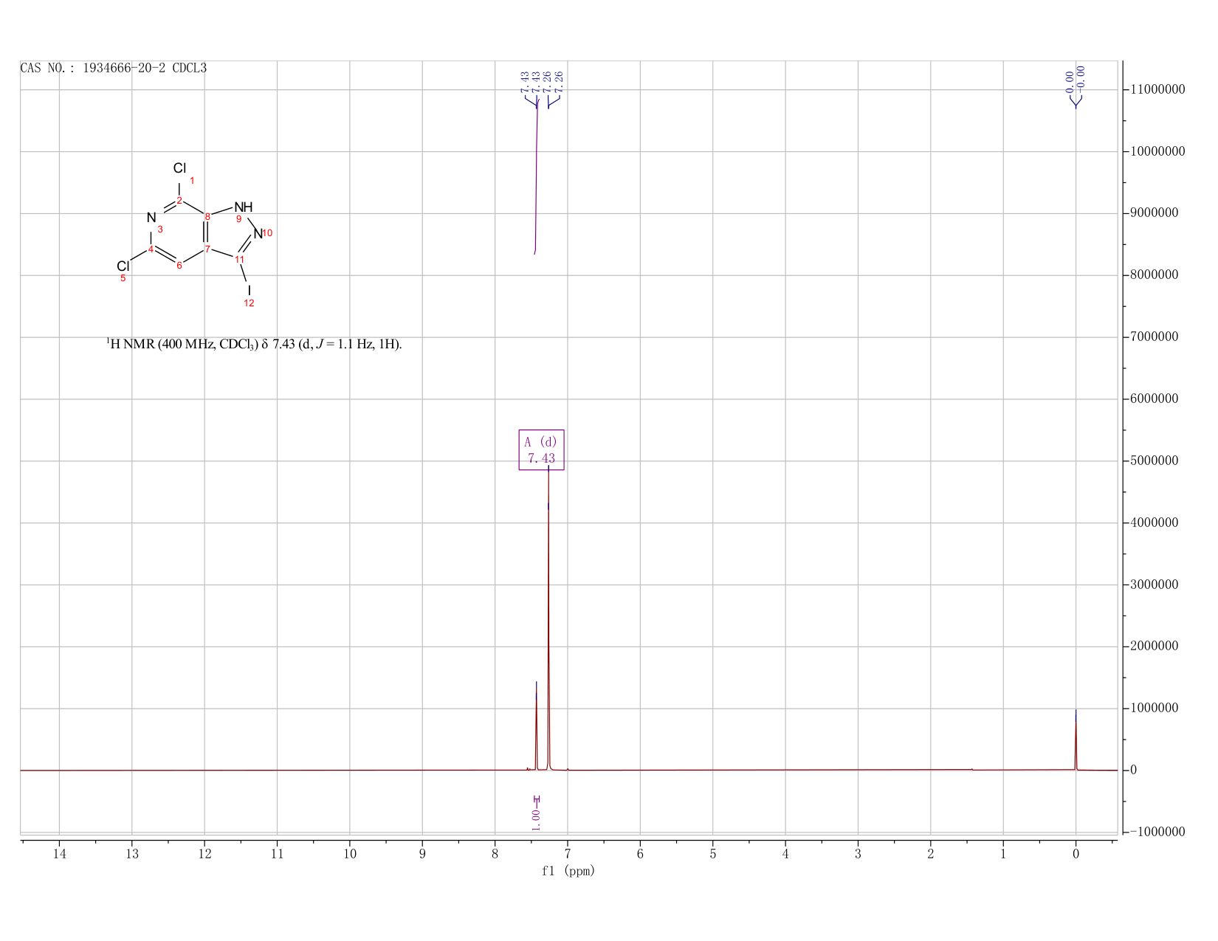Click x-axis tick label '3'

(858, 854)
